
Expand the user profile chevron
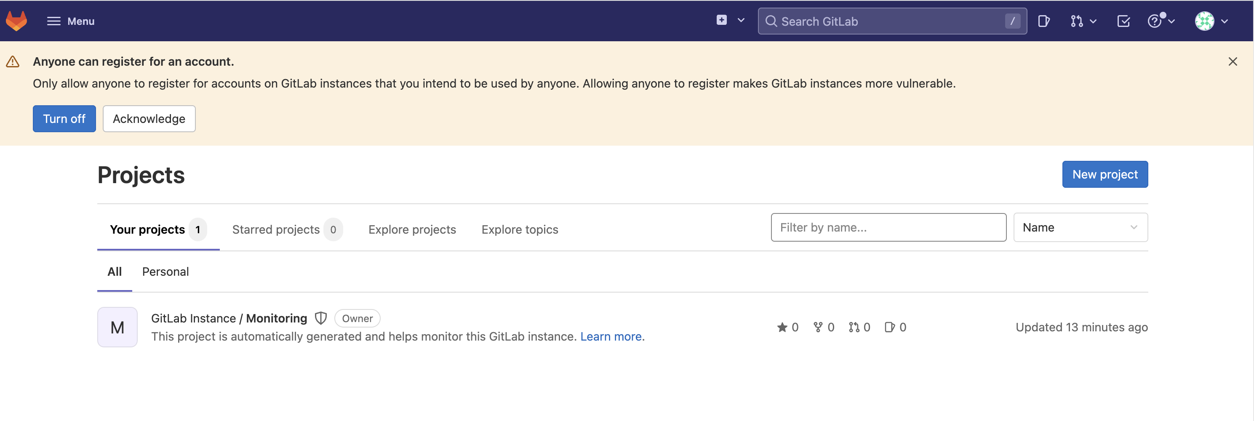click(1224, 21)
